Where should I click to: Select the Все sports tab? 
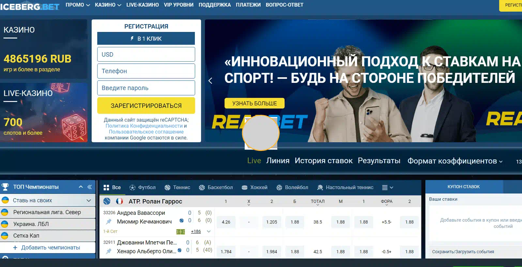pyautogui.click(x=112, y=187)
